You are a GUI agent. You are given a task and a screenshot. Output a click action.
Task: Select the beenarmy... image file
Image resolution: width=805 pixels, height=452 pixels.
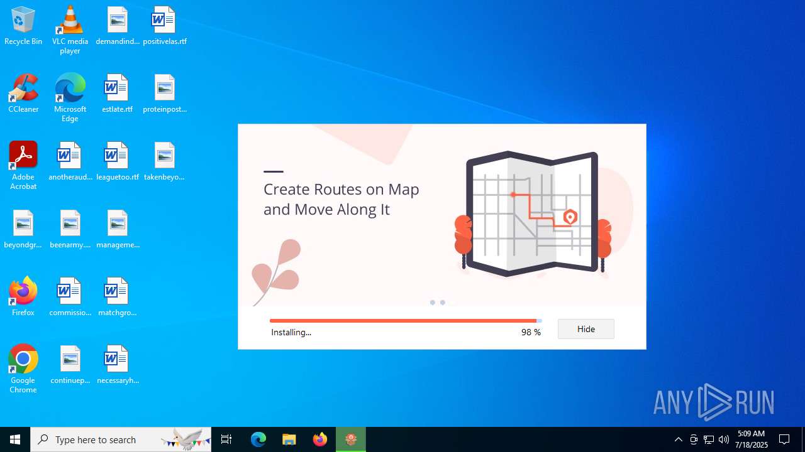coord(70,230)
